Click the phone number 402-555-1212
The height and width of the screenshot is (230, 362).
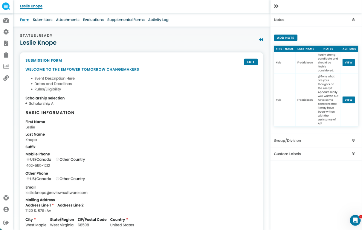click(x=38, y=166)
